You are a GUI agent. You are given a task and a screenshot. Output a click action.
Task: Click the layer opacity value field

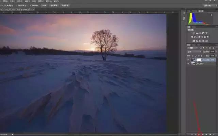(213, 52)
